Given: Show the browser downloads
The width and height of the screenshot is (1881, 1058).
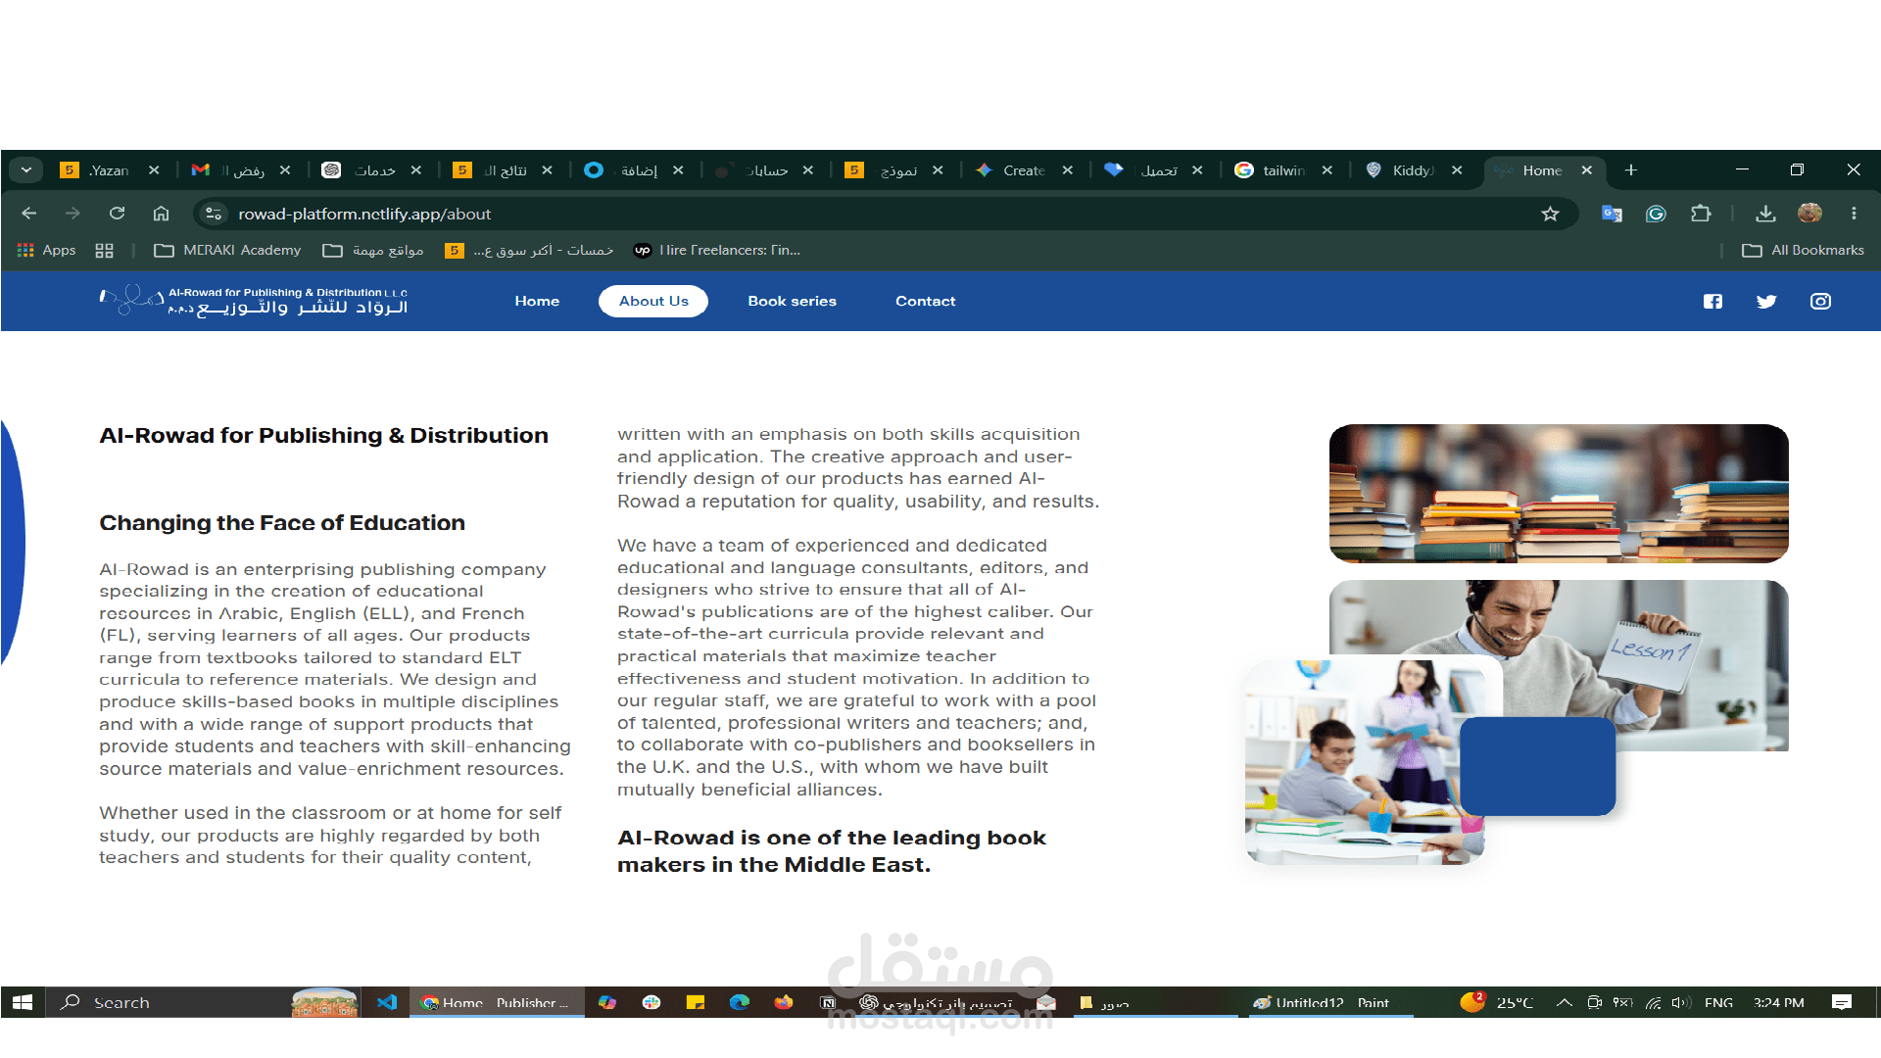Looking at the screenshot, I should pyautogui.click(x=1765, y=214).
